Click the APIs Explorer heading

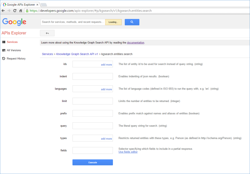tap(14, 33)
